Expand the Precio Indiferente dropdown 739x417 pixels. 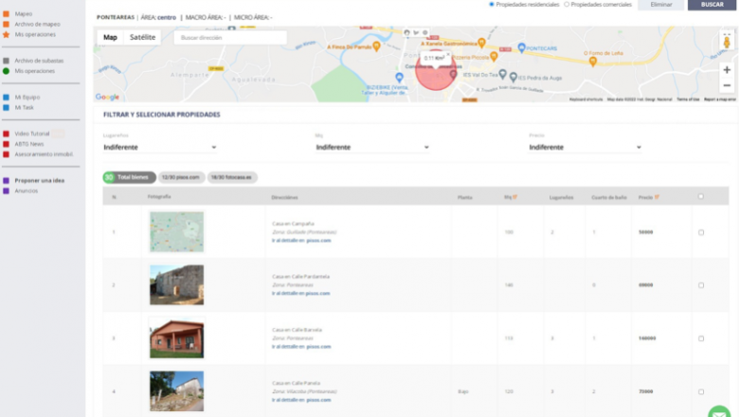tap(586, 148)
